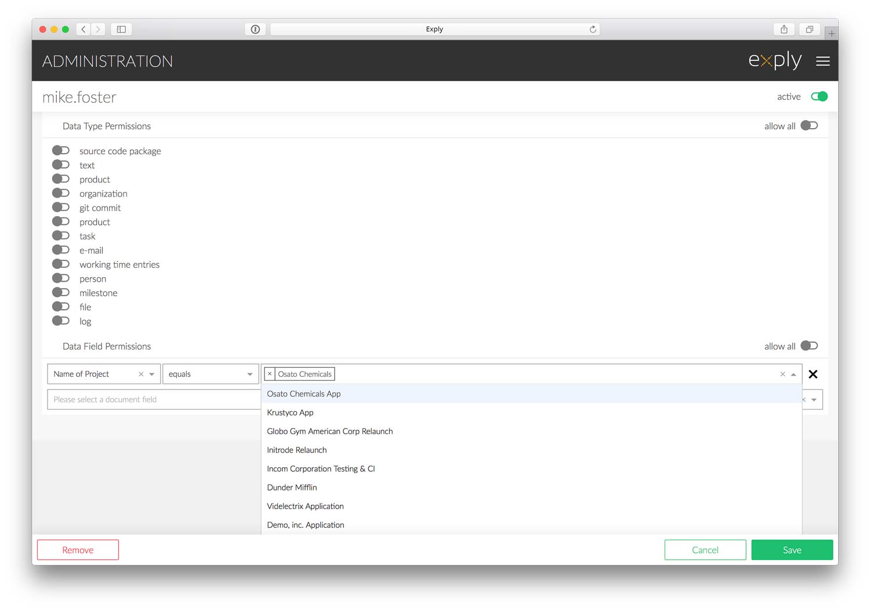
Task: Select Osato Chemicals App from list
Action: point(531,394)
